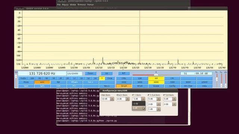Click the Yz graph zero slider
The width and height of the screenshot is (239, 134).
pos(221,80)
